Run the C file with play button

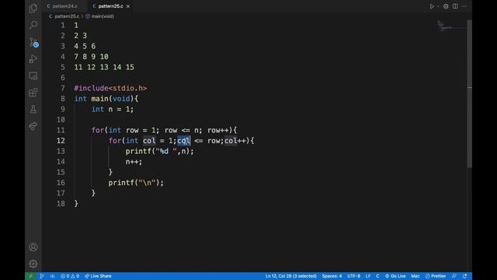click(x=432, y=6)
